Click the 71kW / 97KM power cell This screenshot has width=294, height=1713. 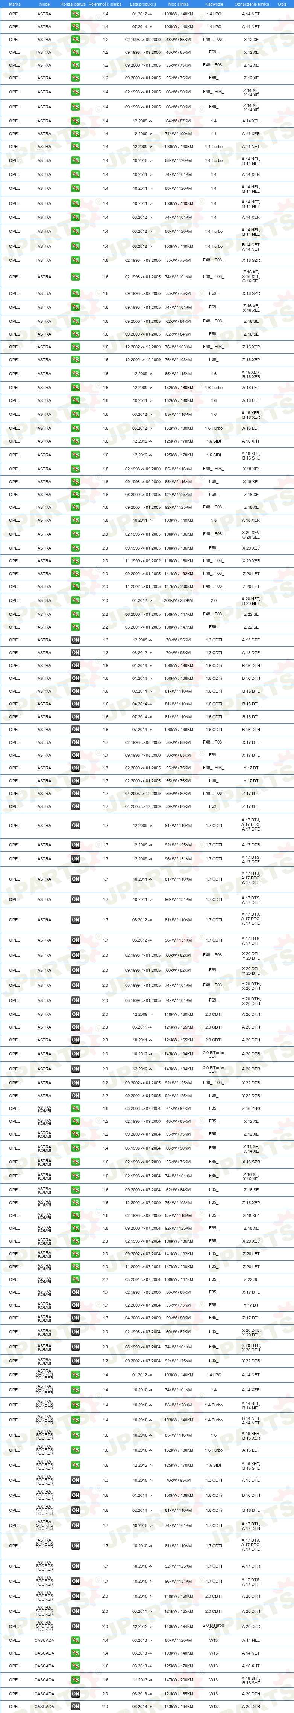pyautogui.click(x=178, y=1108)
